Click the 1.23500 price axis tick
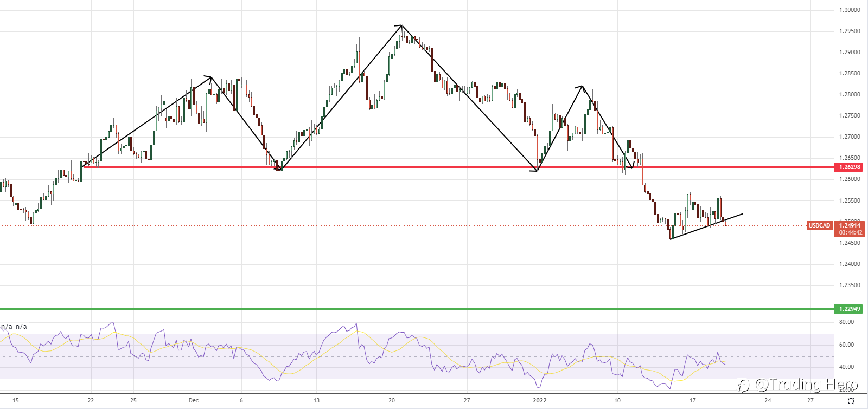 coord(850,285)
